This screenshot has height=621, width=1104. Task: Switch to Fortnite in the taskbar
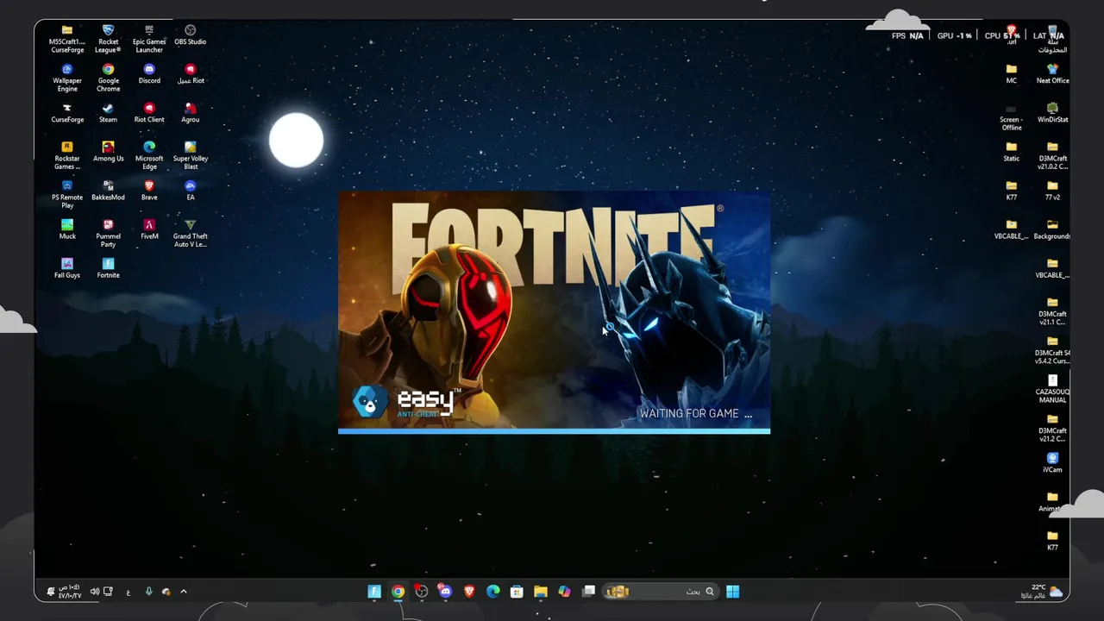374,592
